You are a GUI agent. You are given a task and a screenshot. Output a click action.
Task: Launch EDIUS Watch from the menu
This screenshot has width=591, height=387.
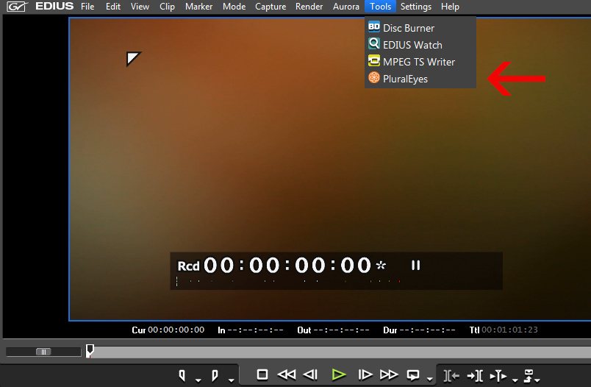[x=412, y=45]
